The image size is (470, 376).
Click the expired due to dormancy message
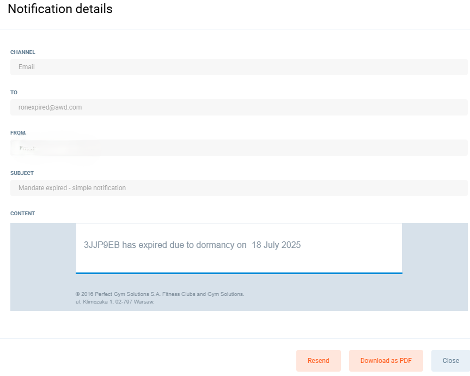(192, 245)
